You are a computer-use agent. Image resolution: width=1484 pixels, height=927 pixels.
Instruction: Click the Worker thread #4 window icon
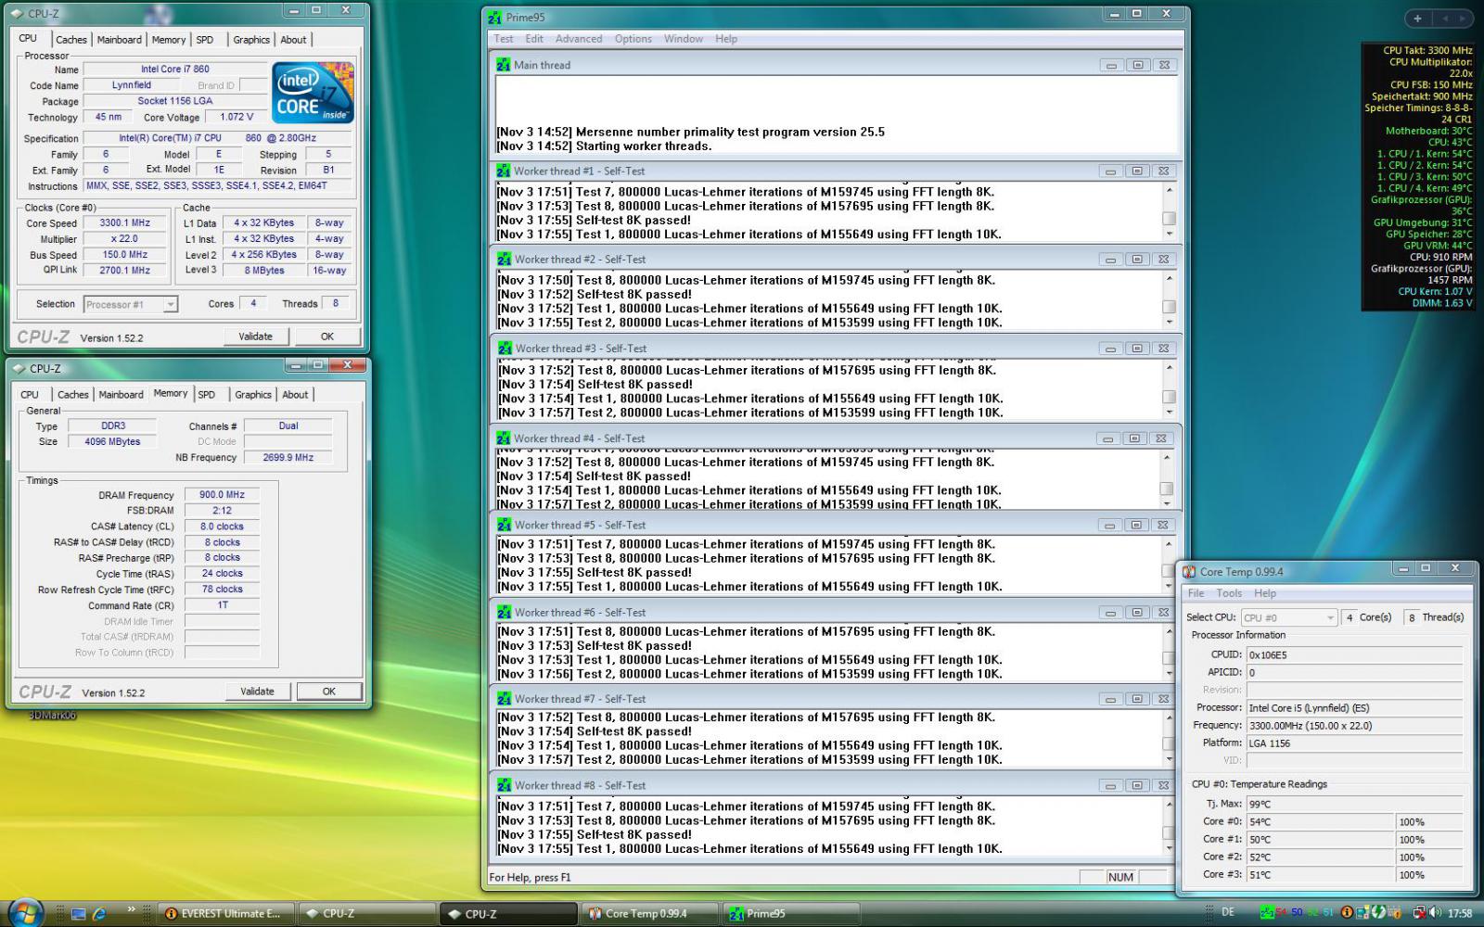(x=504, y=438)
